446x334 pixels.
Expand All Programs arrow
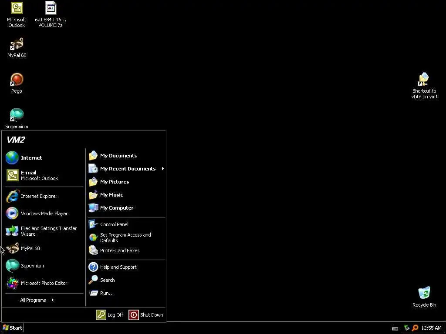pos(53,300)
